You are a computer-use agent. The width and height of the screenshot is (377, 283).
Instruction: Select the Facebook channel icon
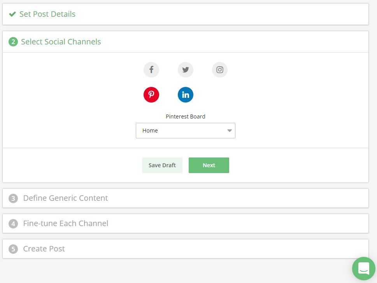coord(151,69)
